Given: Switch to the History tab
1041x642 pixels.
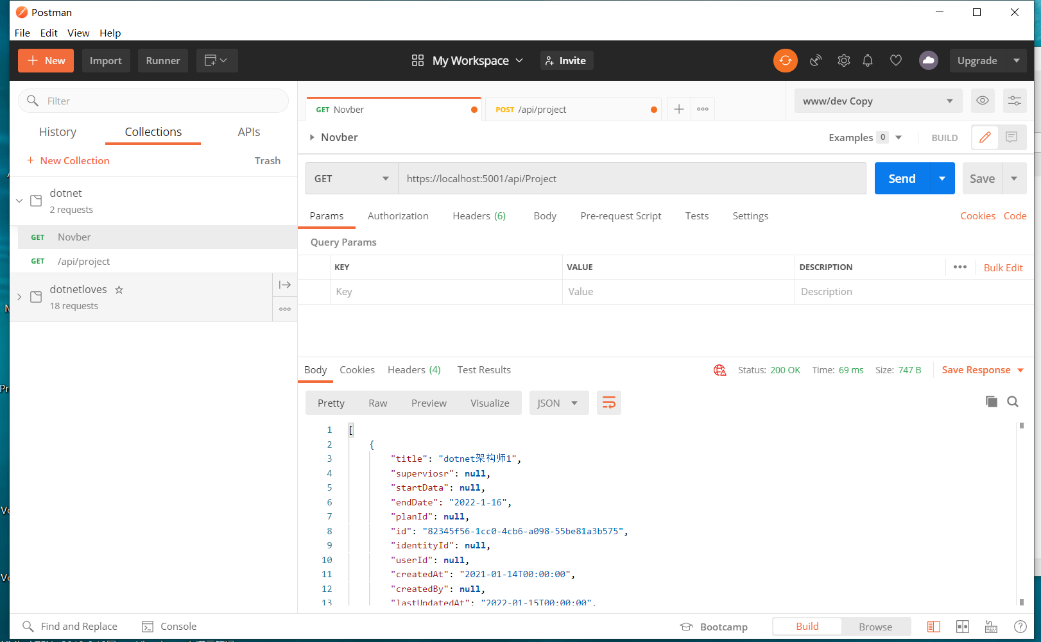Looking at the screenshot, I should pyautogui.click(x=58, y=131).
